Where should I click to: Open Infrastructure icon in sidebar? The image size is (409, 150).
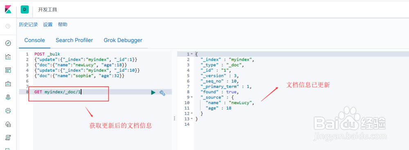point(8,124)
